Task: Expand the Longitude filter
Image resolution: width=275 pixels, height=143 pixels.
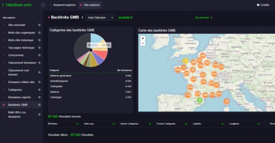Action: [245, 124]
